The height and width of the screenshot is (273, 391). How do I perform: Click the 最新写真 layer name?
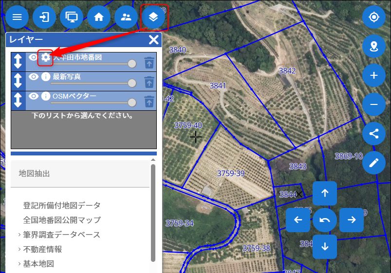(x=67, y=77)
